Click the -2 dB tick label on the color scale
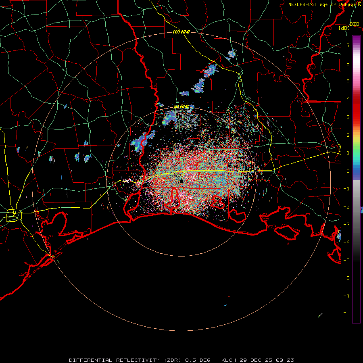 point(346,207)
